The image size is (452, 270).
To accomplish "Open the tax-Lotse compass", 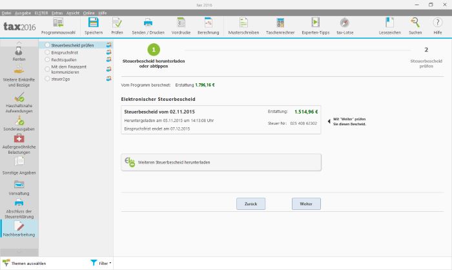I will (345, 26).
